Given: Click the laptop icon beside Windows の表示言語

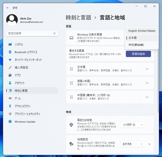Looking at the screenshot, I should click(71, 38).
